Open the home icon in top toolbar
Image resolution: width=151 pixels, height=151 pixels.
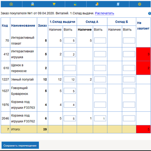tap(11, 4)
